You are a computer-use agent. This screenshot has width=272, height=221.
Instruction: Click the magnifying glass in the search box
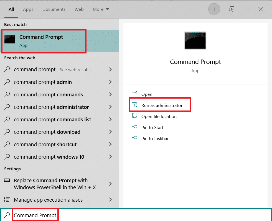[7, 215]
